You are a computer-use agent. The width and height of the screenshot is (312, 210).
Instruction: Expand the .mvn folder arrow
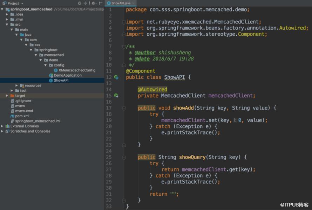click(7, 20)
